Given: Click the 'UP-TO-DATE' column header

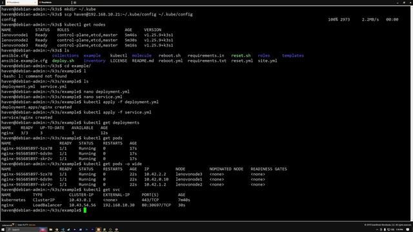Looking at the screenshot, I should [52, 128].
